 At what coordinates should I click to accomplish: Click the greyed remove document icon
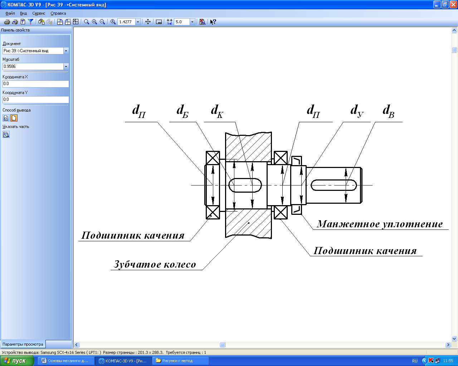click(49, 22)
